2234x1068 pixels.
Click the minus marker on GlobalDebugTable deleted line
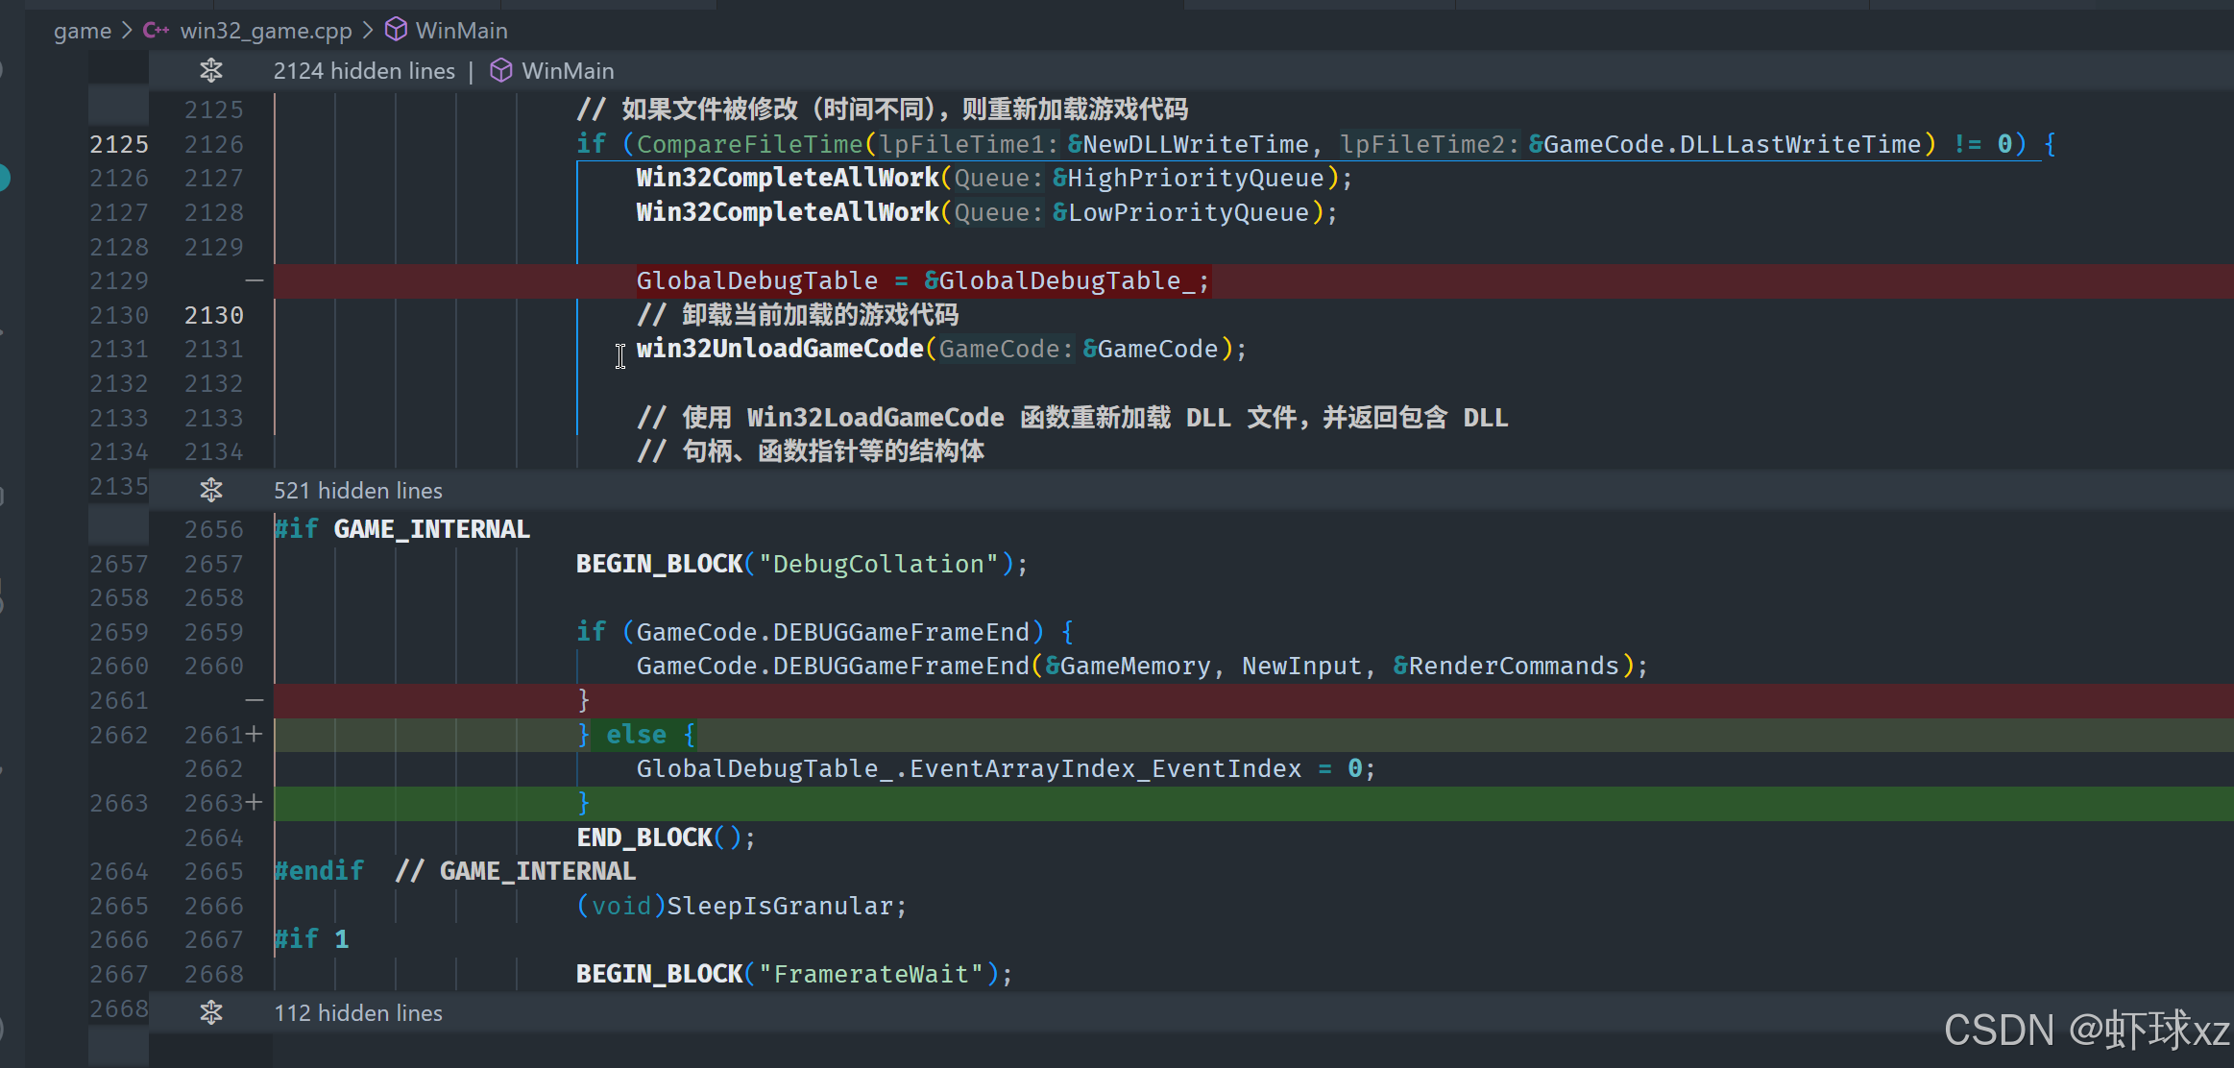click(x=254, y=280)
